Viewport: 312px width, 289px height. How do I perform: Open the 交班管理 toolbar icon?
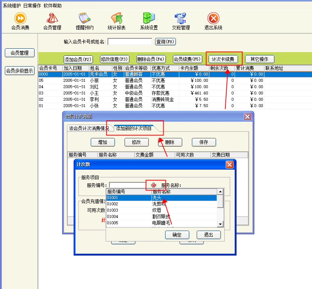[181, 21]
